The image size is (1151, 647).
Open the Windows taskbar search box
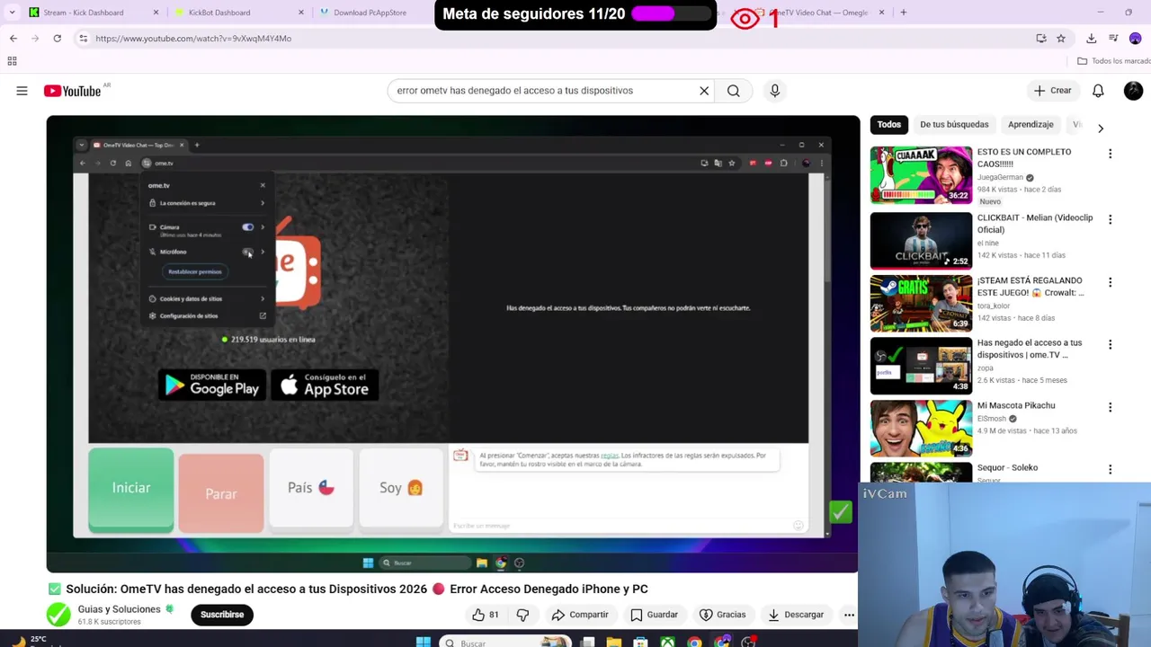coord(506,642)
